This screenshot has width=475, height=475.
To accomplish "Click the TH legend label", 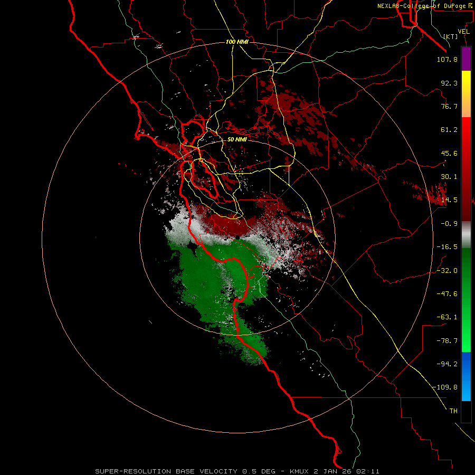I will point(453,411).
